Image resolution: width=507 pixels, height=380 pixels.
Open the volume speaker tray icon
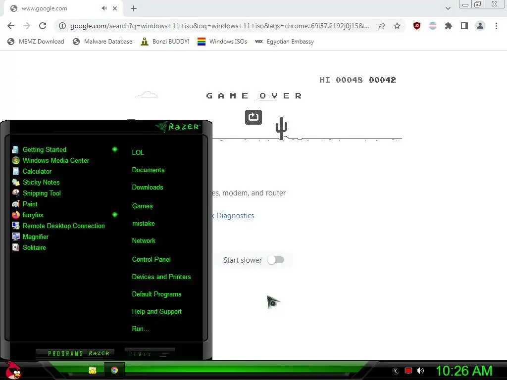420,371
